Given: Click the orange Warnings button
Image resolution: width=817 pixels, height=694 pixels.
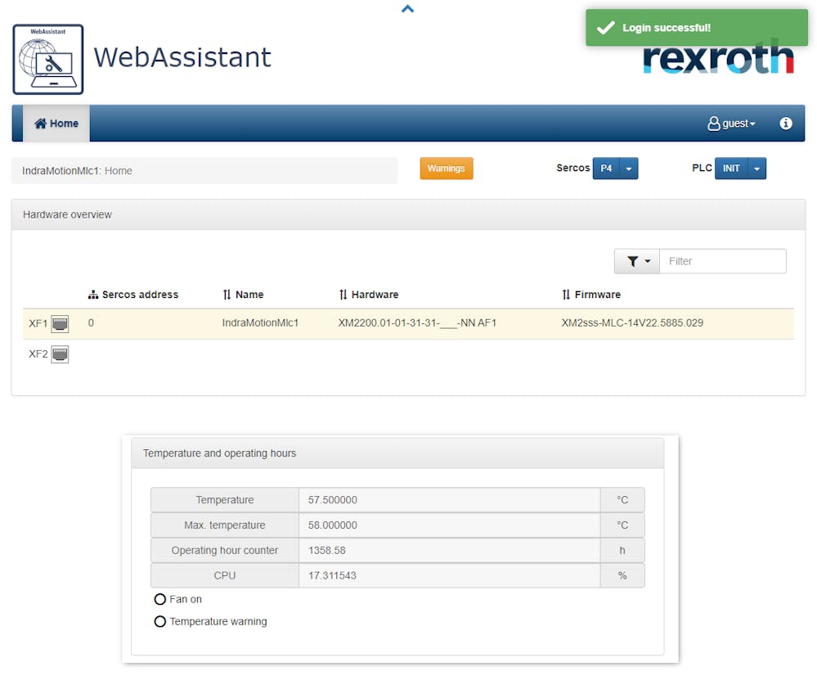Looking at the screenshot, I should 447,169.
